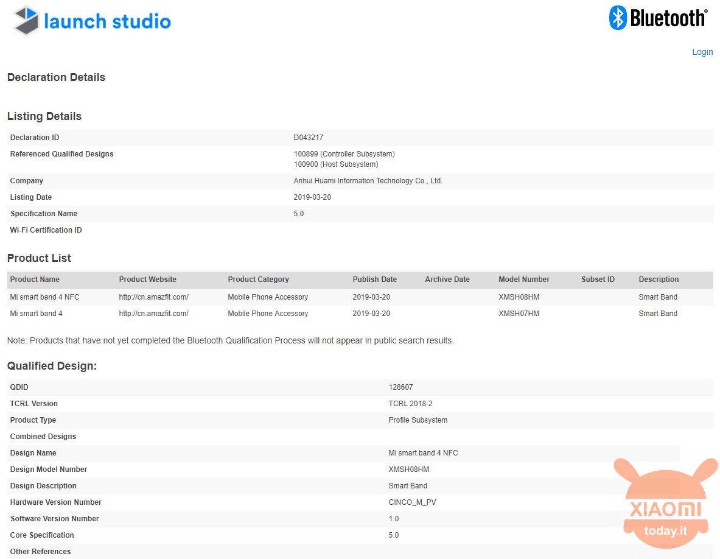Click the Subset ID column header
Viewport: 720px width, 559px height.
point(598,279)
